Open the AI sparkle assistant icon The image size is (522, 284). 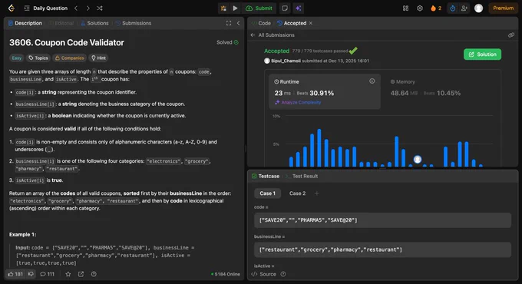299,8
